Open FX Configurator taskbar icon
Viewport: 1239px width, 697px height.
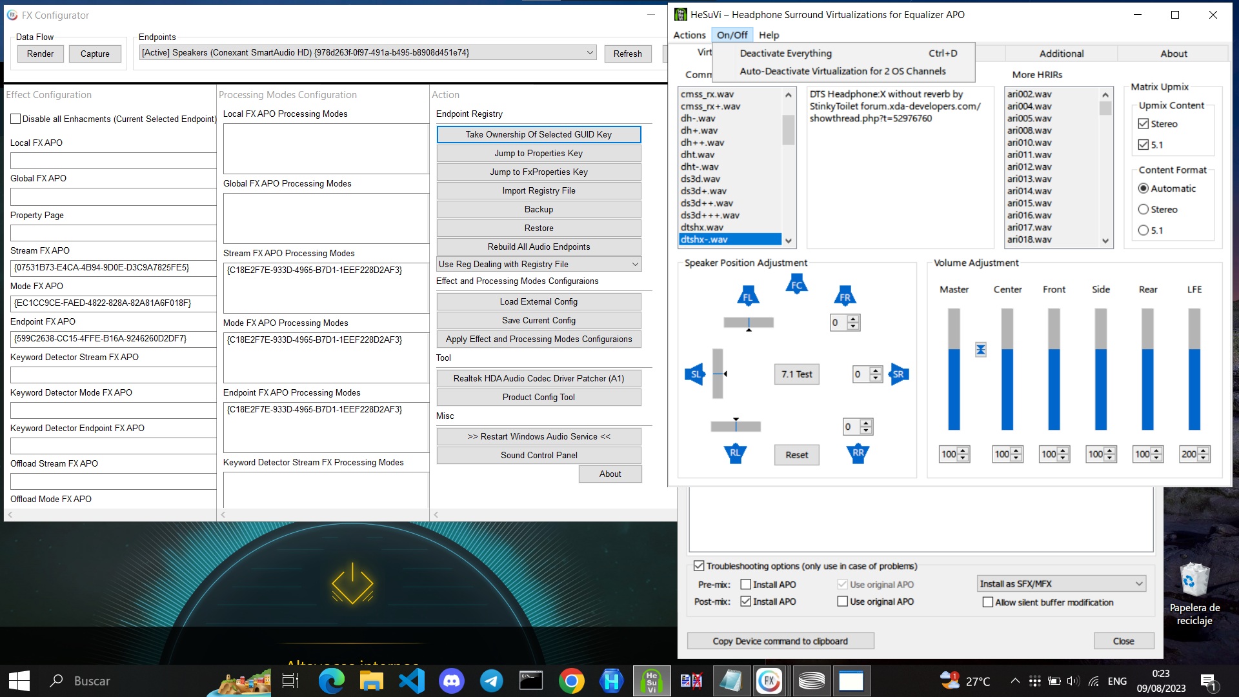[x=769, y=681]
